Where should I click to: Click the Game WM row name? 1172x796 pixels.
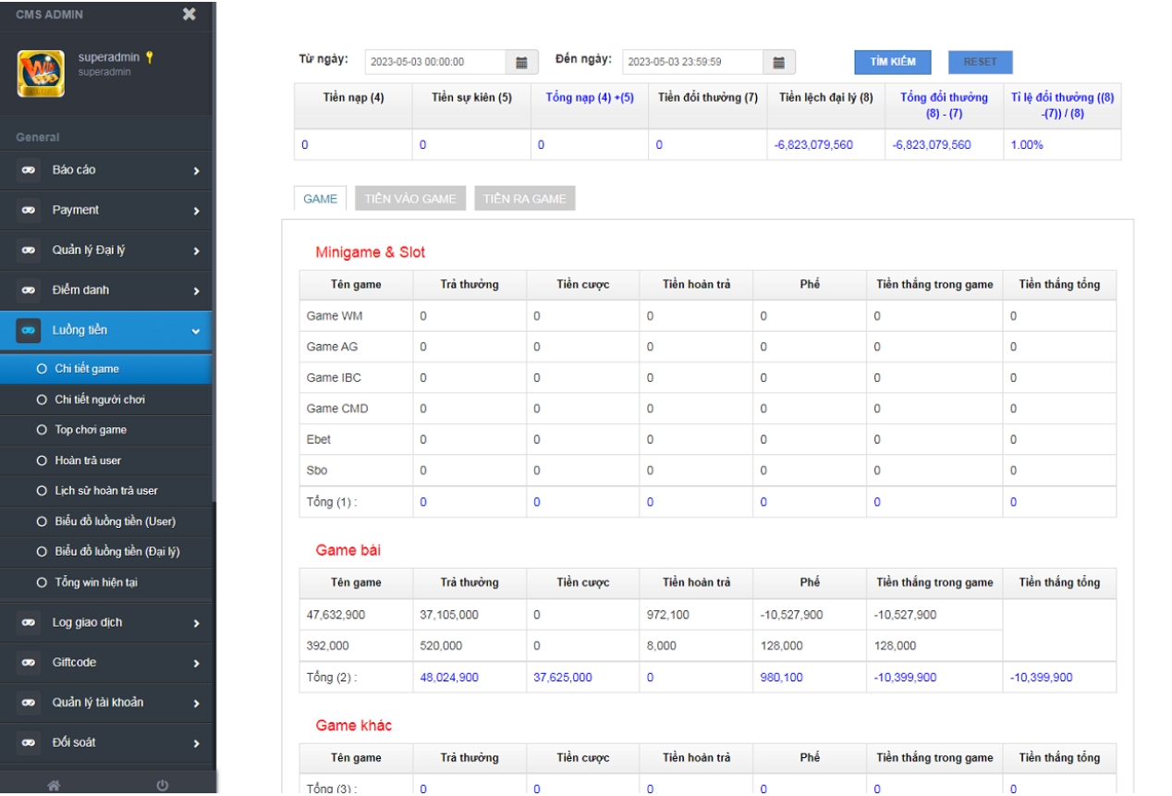tap(335, 316)
